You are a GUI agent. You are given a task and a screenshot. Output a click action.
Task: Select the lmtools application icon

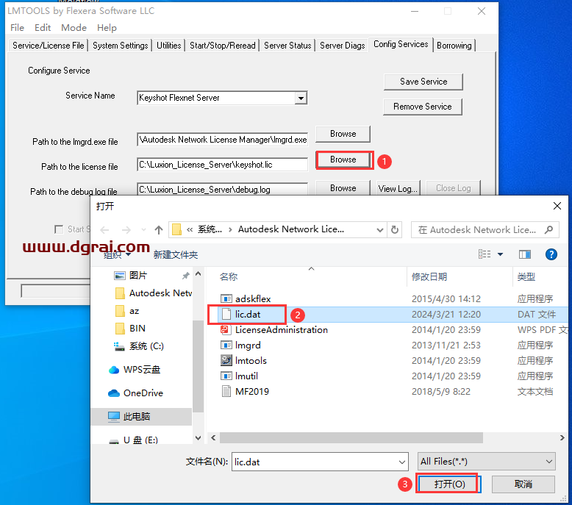tap(226, 360)
